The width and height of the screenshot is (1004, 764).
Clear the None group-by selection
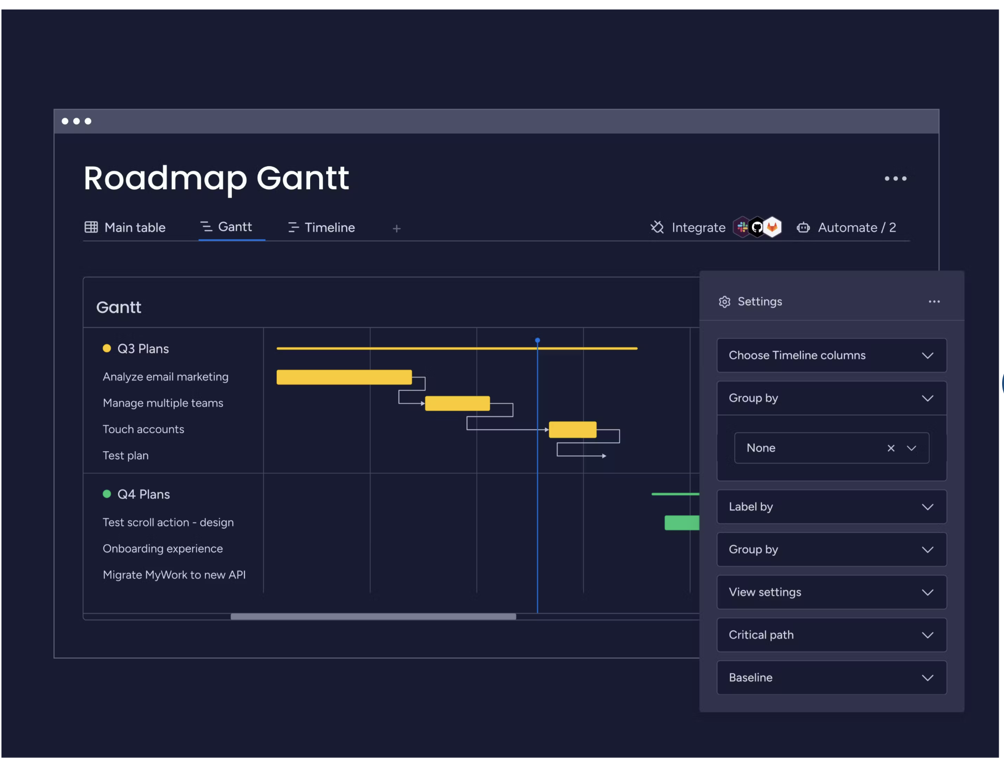(x=891, y=448)
